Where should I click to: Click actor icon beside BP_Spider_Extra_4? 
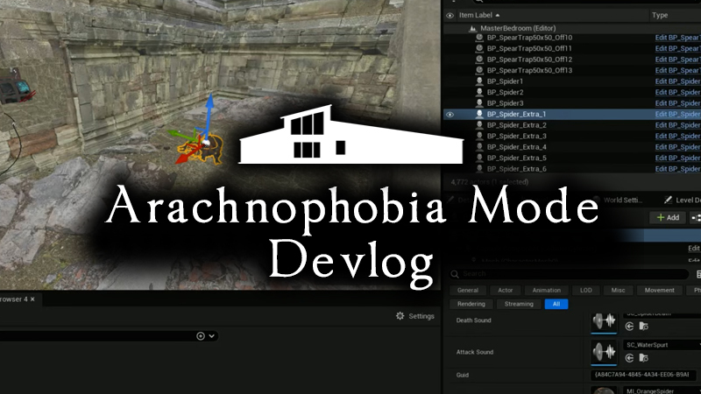click(x=479, y=147)
